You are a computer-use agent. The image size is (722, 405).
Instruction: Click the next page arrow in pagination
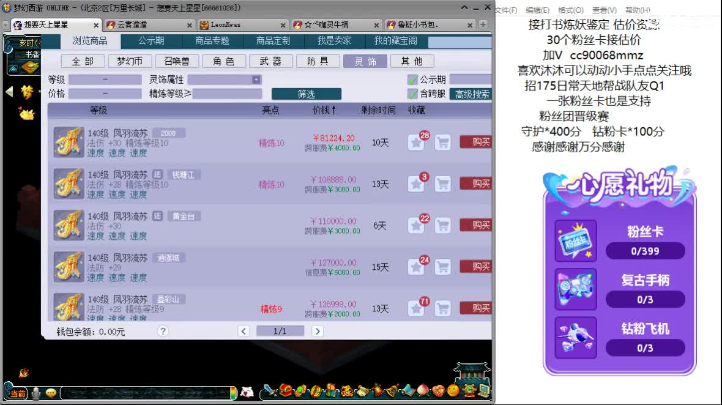point(318,330)
